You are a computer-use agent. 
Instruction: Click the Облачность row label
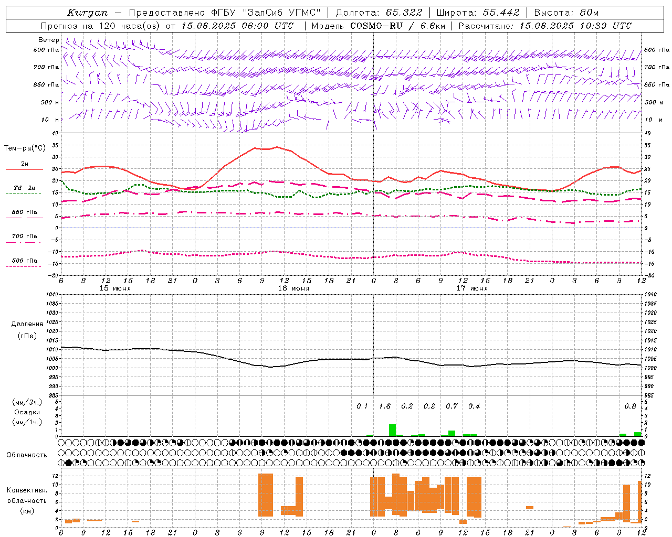[27, 455]
